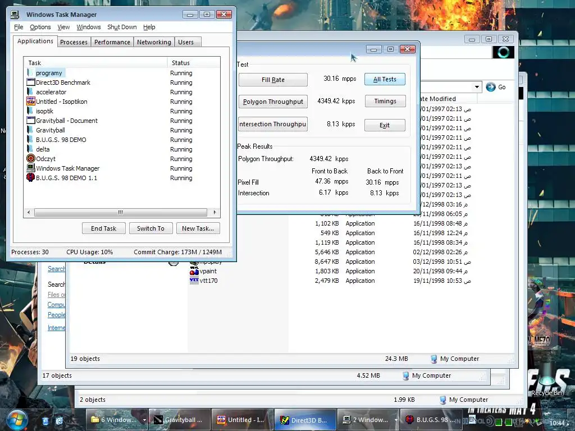Select the programy task icon in Task Manager
The height and width of the screenshot is (431, 575).
click(x=30, y=72)
